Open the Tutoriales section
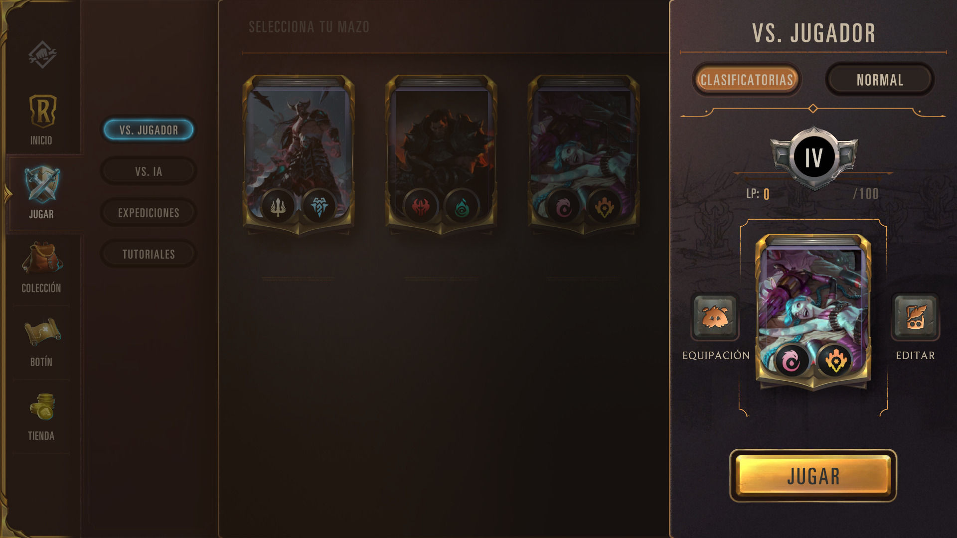This screenshot has width=957, height=538. point(149,254)
